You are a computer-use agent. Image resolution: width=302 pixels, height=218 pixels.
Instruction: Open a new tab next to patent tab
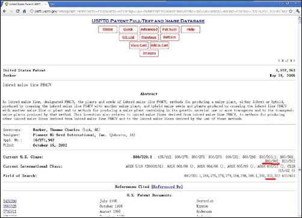pyautogui.click(x=52, y=4)
